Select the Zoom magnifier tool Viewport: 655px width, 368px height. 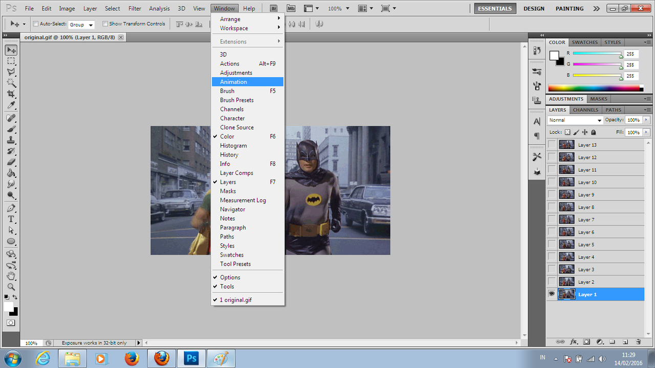click(x=11, y=287)
